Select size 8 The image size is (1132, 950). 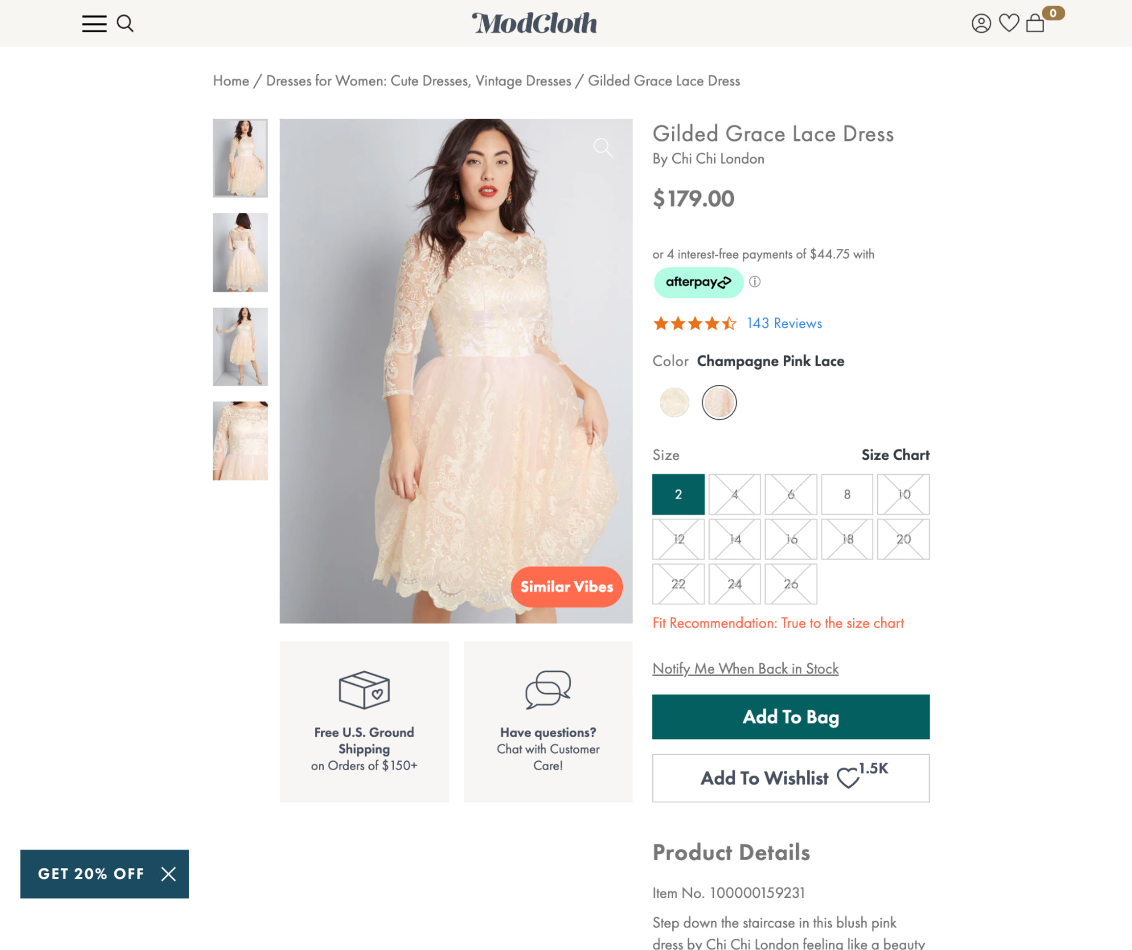coord(847,495)
